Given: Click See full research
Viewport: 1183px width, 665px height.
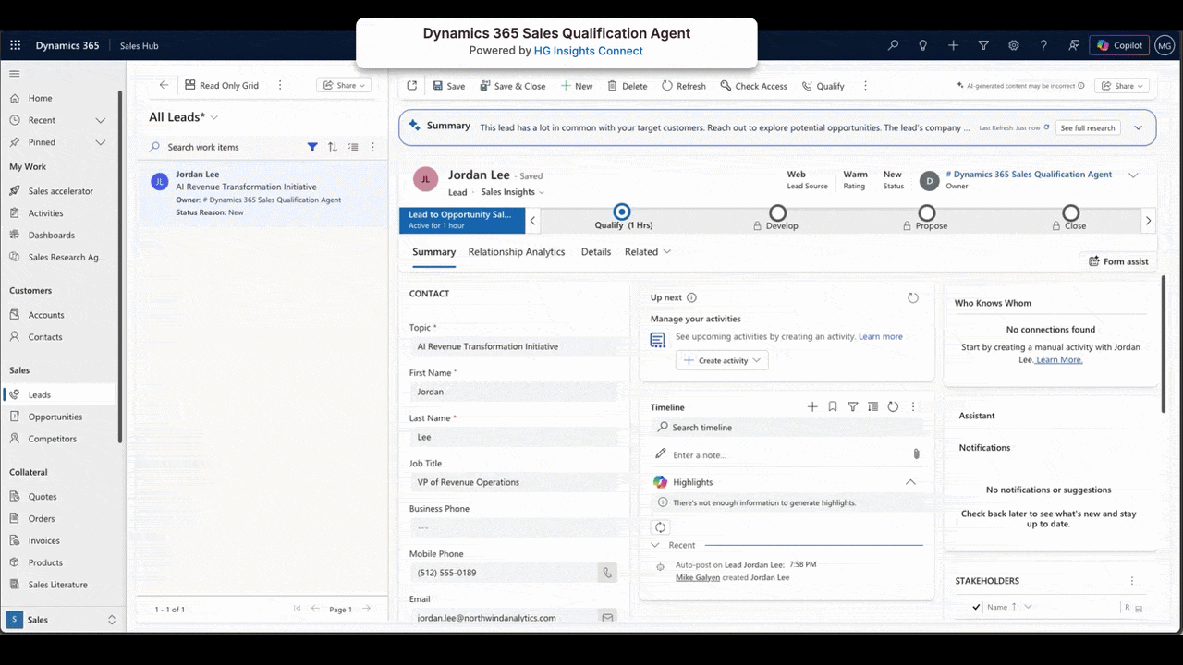Looking at the screenshot, I should (1087, 127).
